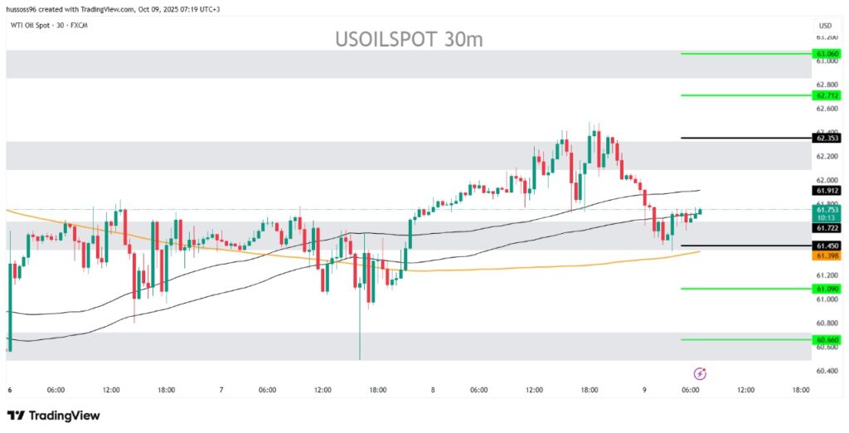Click the 60.400 price scale value
This screenshot has height=433, width=849.
click(x=827, y=371)
